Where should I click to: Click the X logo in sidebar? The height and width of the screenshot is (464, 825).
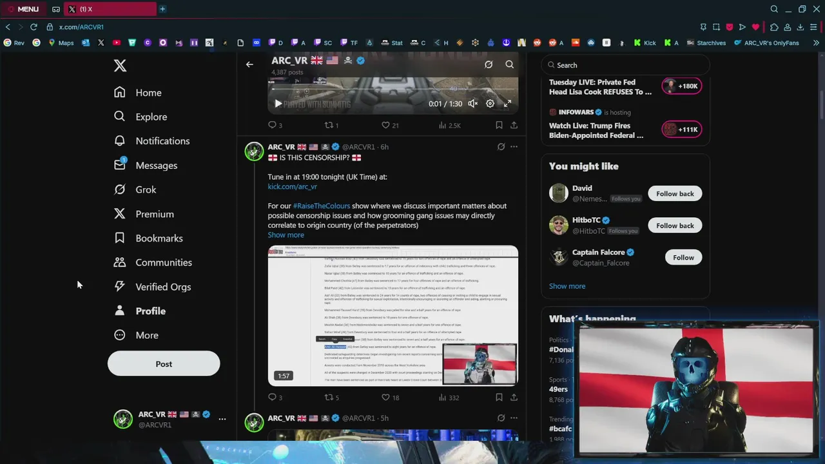pos(120,65)
